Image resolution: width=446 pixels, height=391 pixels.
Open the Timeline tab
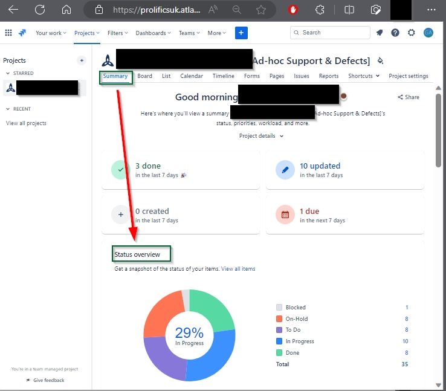click(223, 76)
